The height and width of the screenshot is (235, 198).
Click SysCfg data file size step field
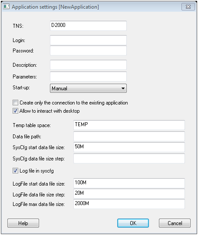129,158
